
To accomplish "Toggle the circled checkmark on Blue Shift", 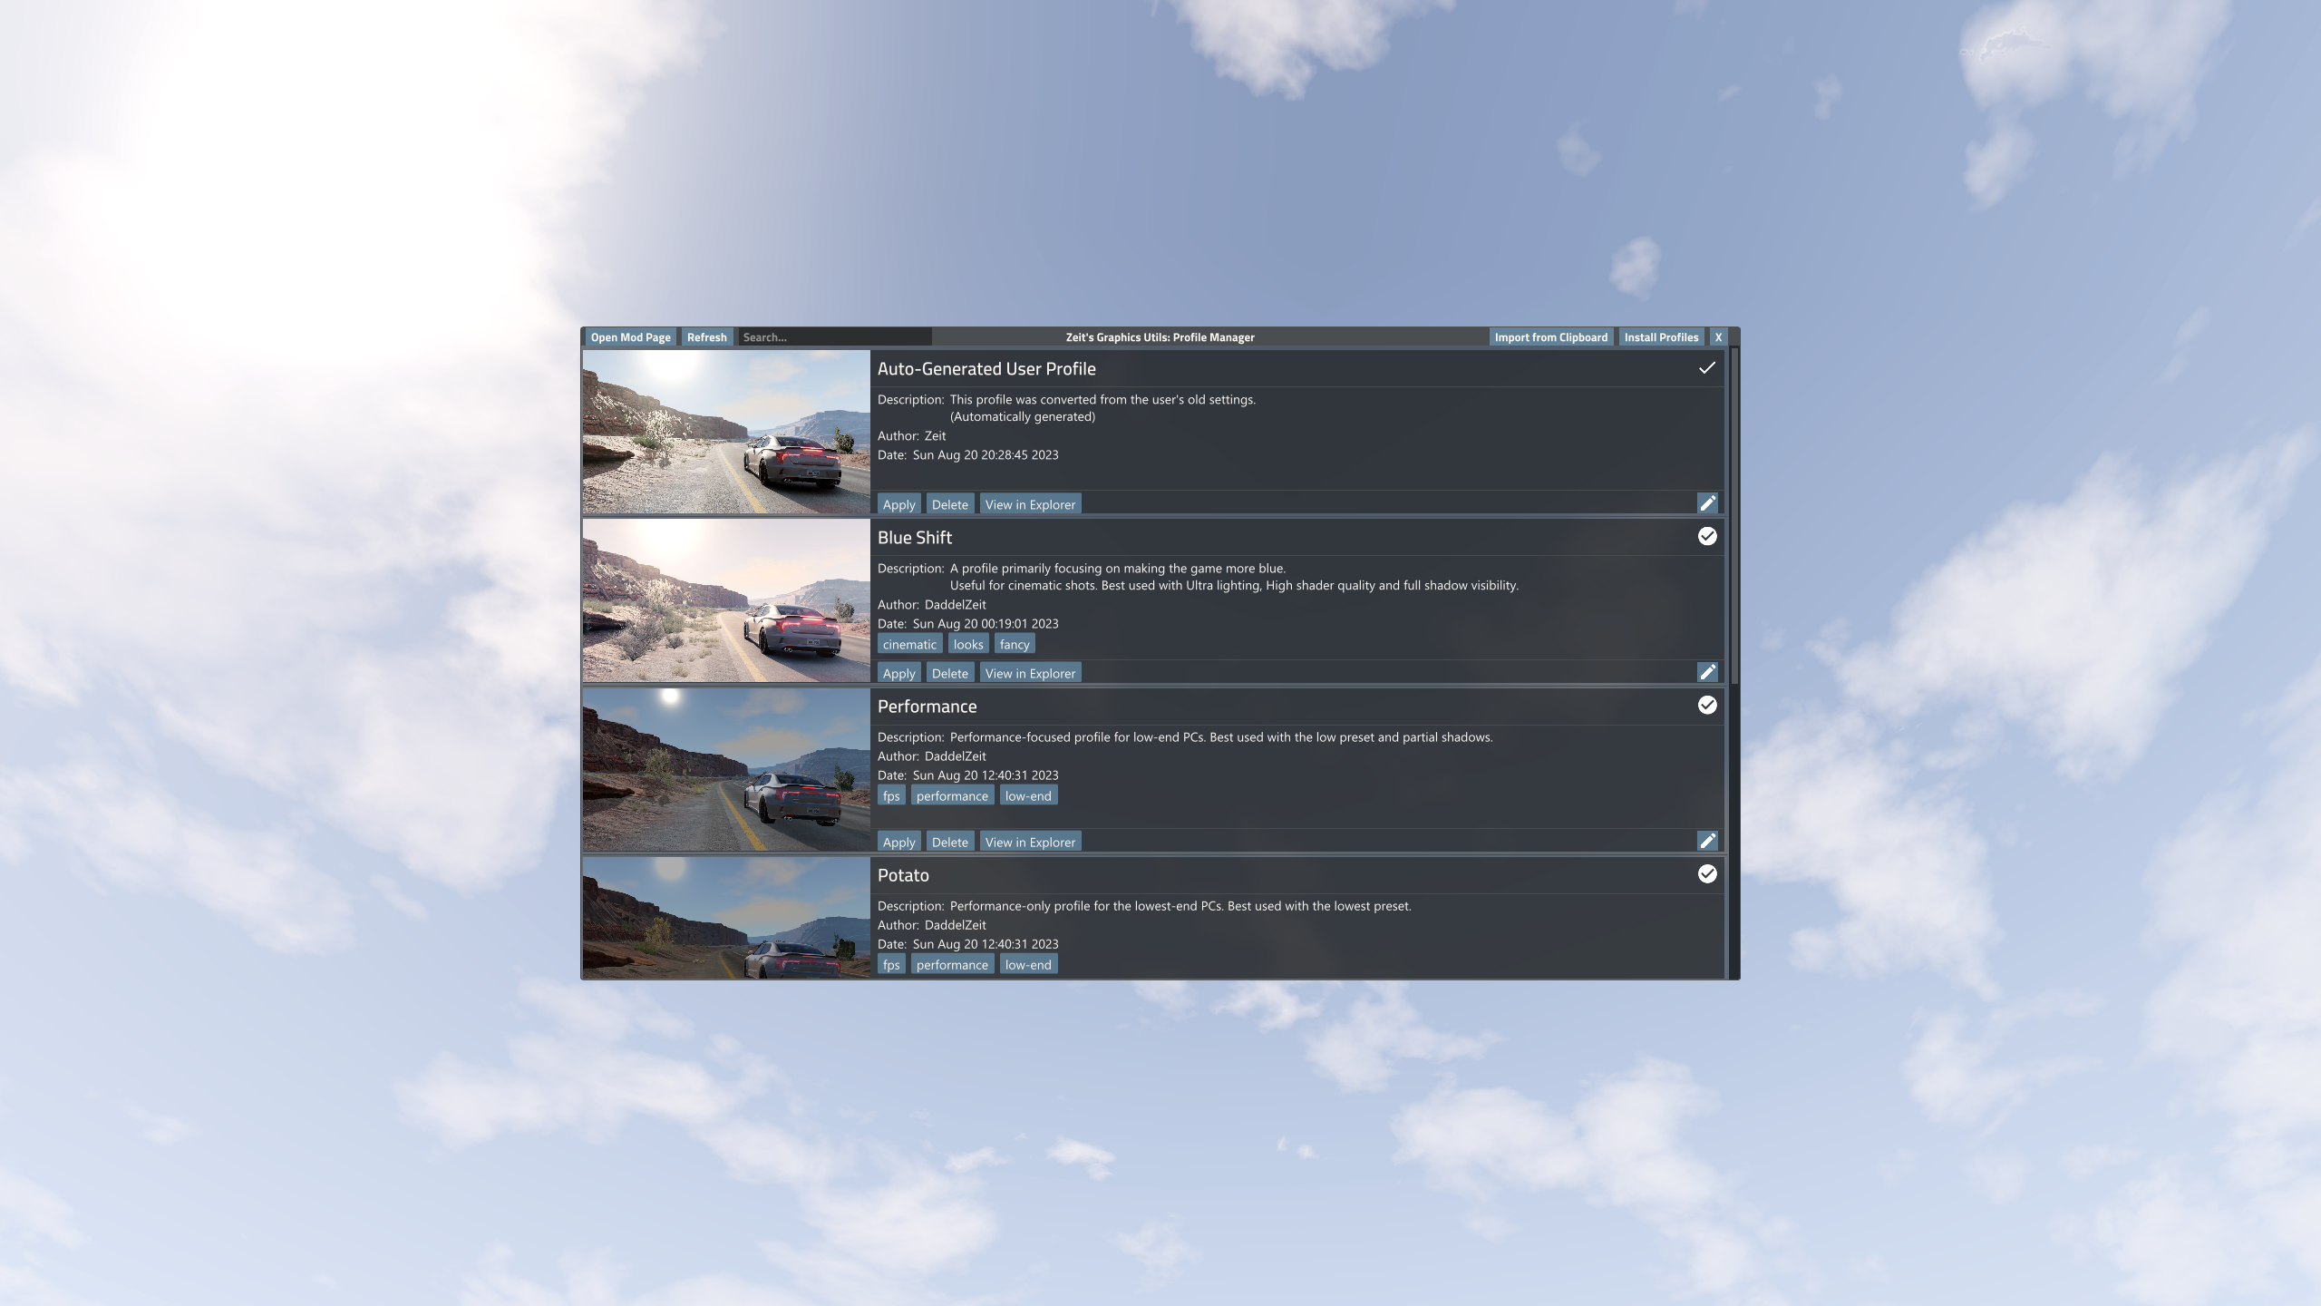I will point(1707,537).
